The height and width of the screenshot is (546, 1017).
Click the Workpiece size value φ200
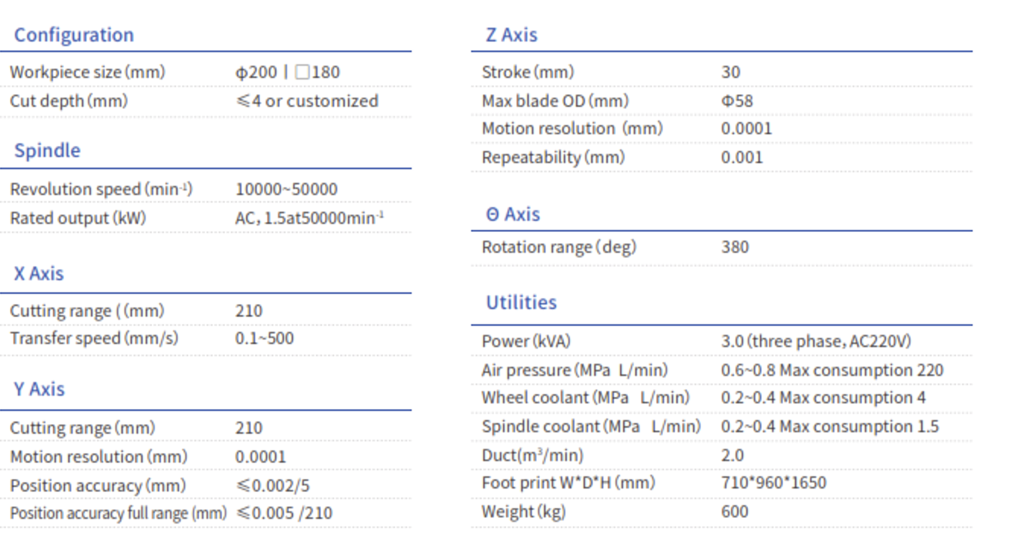pyautogui.click(x=256, y=72)
